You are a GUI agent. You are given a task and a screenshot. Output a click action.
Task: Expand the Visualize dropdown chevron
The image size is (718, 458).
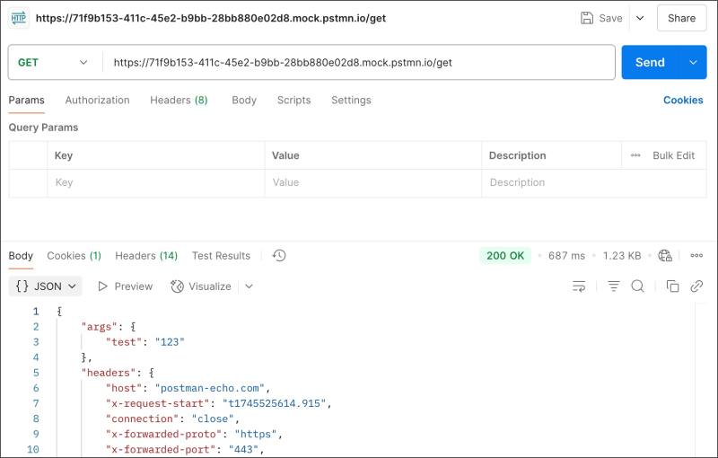coord(249,286)
